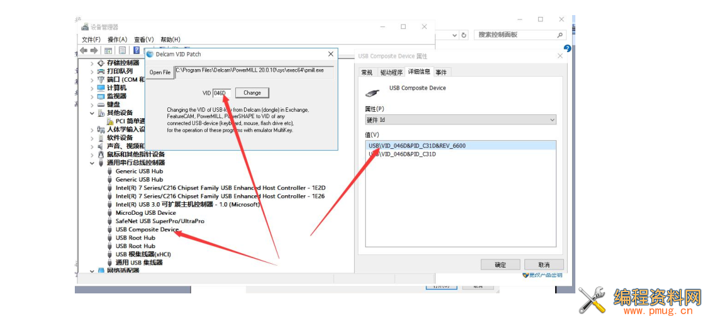Select the 存储控制器 category icon
This screenshot has width=703, height=316.
[101, 63]
